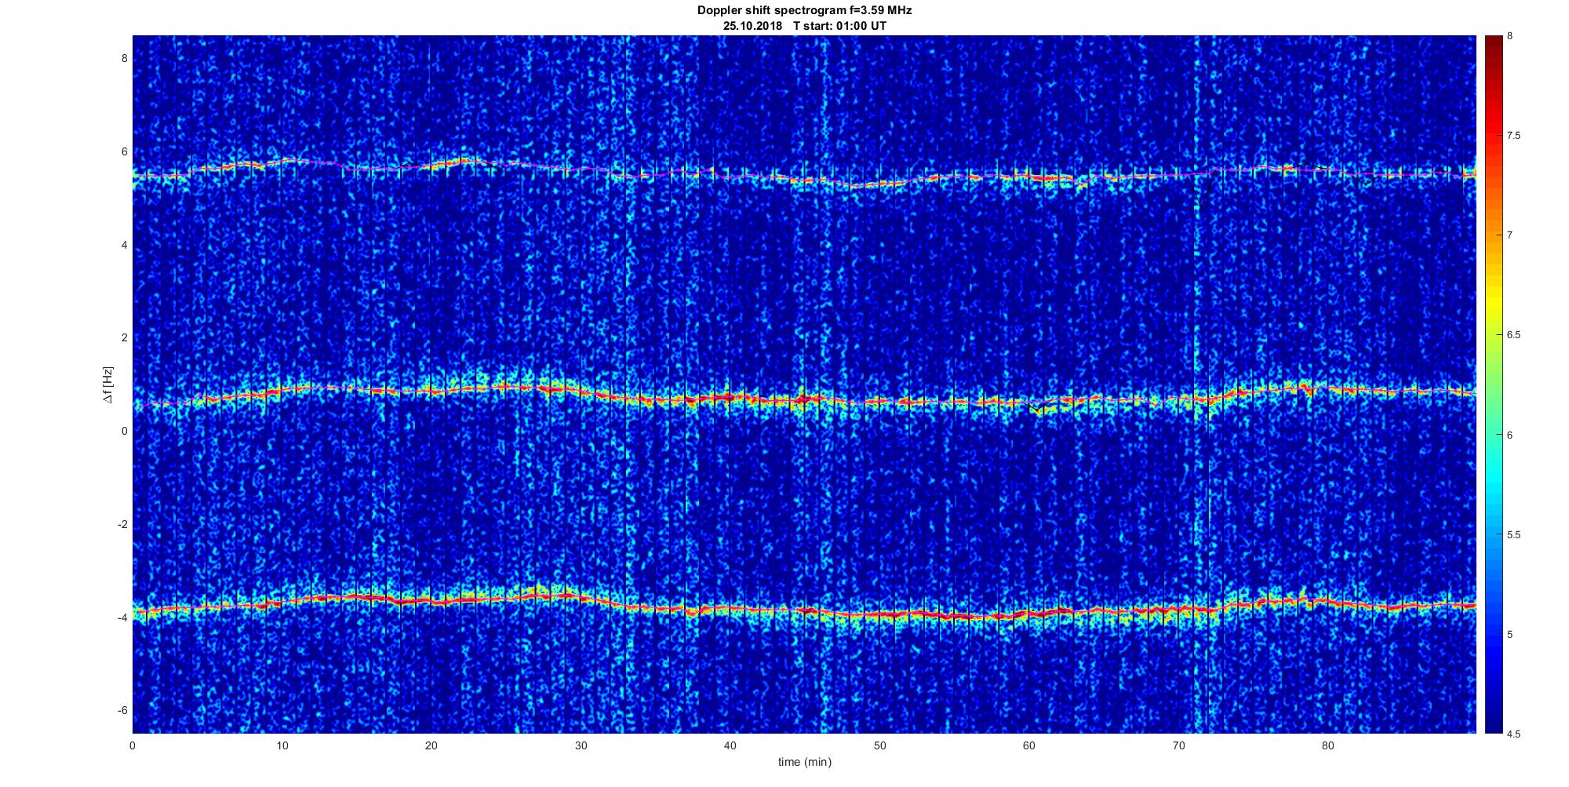Viewport: 1569px width, 787px height.
Task: Click the colorbar tick label '8'
Action: click(1510, 36)
